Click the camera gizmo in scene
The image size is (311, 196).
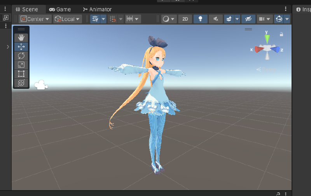pyautogui.click(x=41, y=85)
